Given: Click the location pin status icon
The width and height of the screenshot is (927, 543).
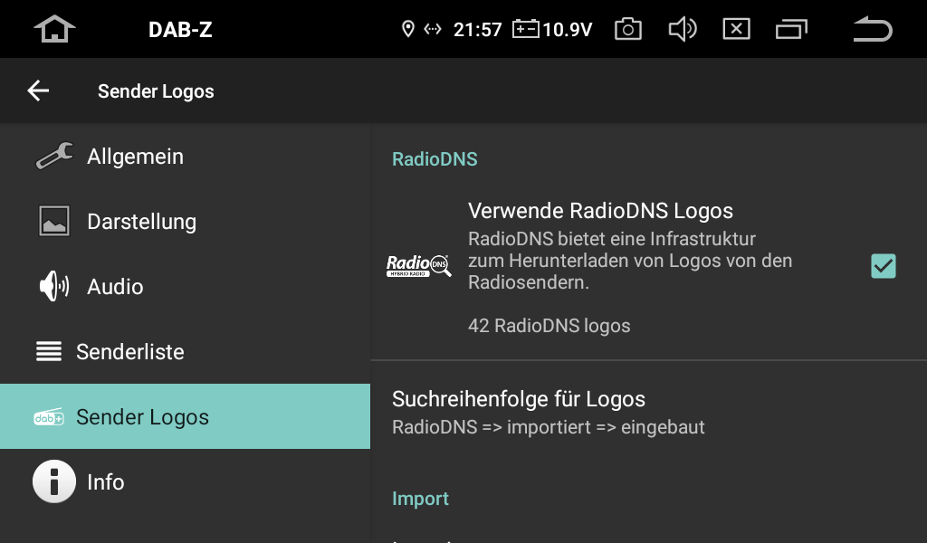Looking at the screenshot, I should (x=408, y=29).
